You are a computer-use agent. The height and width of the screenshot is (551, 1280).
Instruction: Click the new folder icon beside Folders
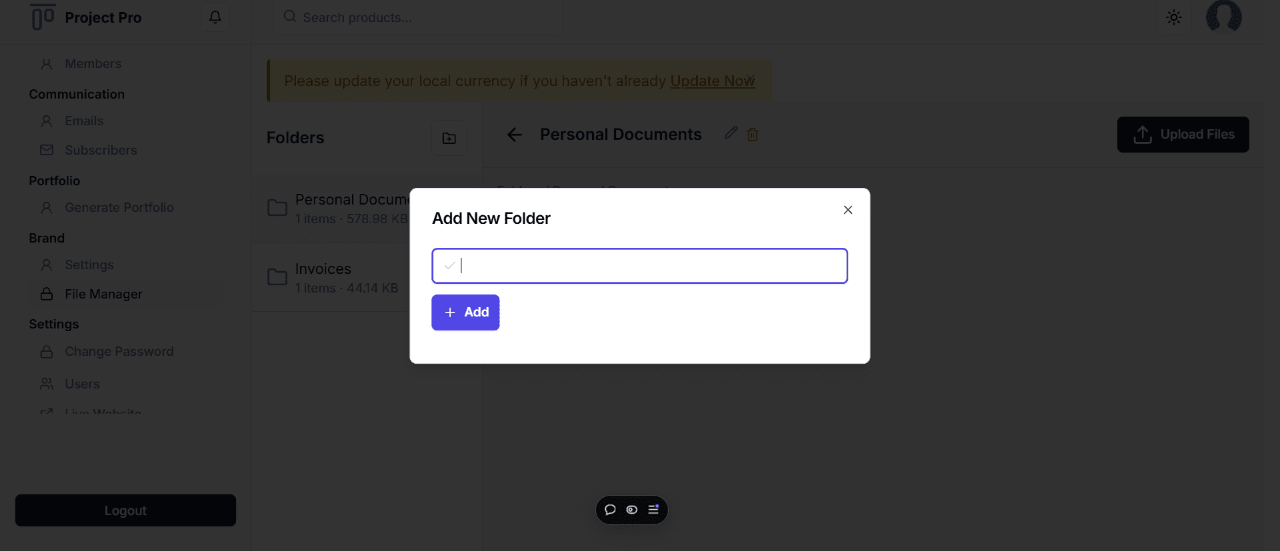point(449,138)
